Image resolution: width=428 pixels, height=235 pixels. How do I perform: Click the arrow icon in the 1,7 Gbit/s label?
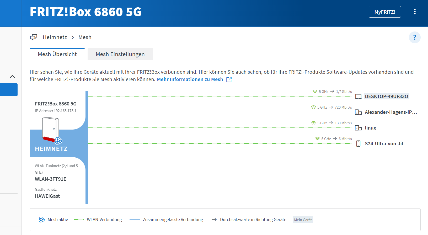point(332,91)
